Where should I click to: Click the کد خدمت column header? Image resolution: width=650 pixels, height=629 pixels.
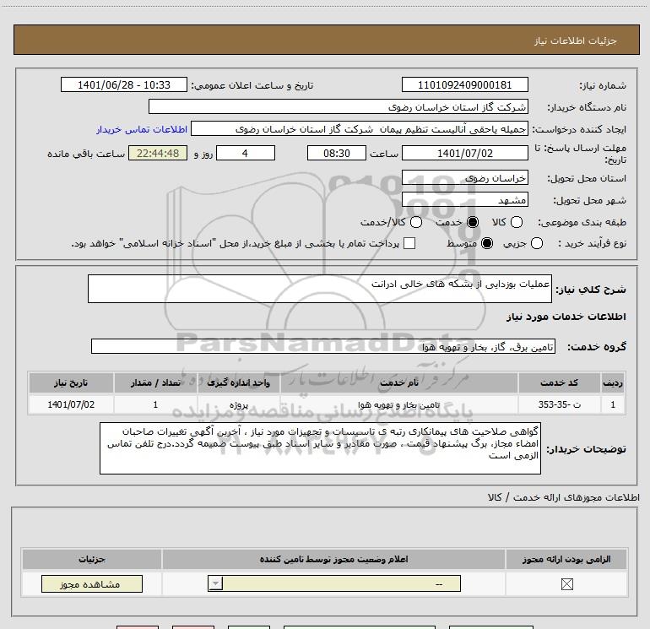(x=559, y=382)
